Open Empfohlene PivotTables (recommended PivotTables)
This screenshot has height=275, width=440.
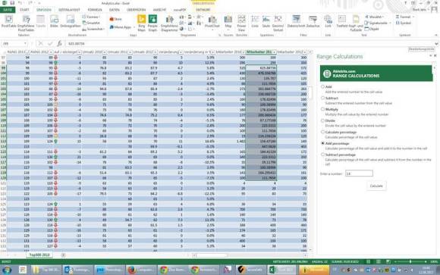pos(26,23)
